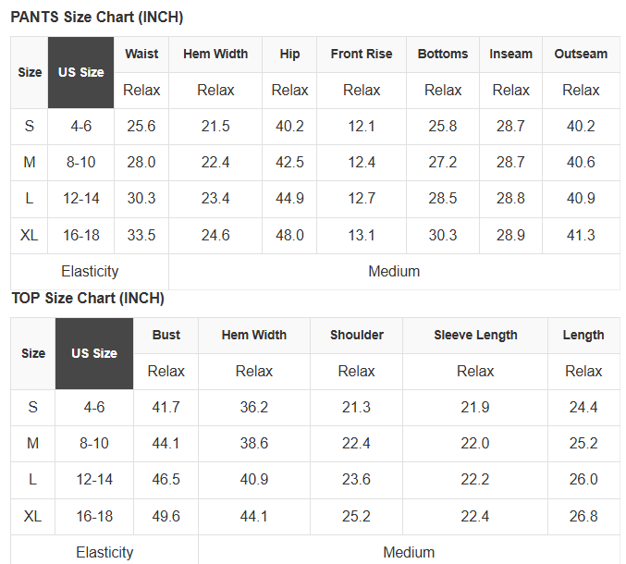This screenshot has height=564, width=626.
Task: Click the Waist column header
Action: (141, 55)
